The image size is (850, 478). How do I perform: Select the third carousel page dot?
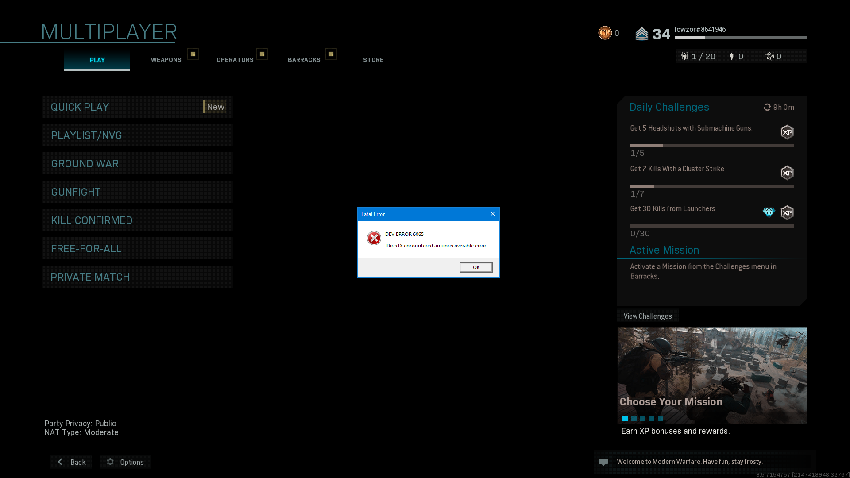pos(643,418)
